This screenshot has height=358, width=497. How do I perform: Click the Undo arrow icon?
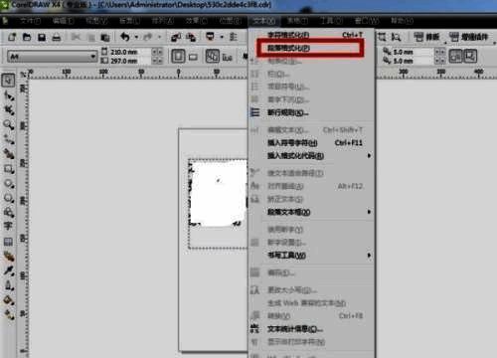pos(125,37)
